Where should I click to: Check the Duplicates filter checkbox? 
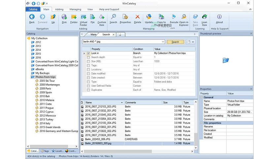pyautogui.click(x=88, y=90)
